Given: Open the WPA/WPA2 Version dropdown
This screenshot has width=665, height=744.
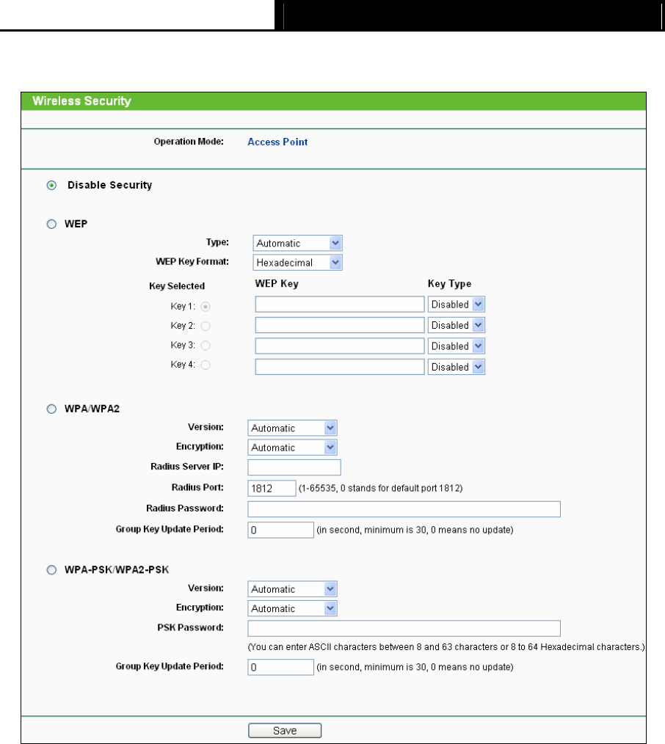Looking at the screenshot, I should (x=292, y=428).
